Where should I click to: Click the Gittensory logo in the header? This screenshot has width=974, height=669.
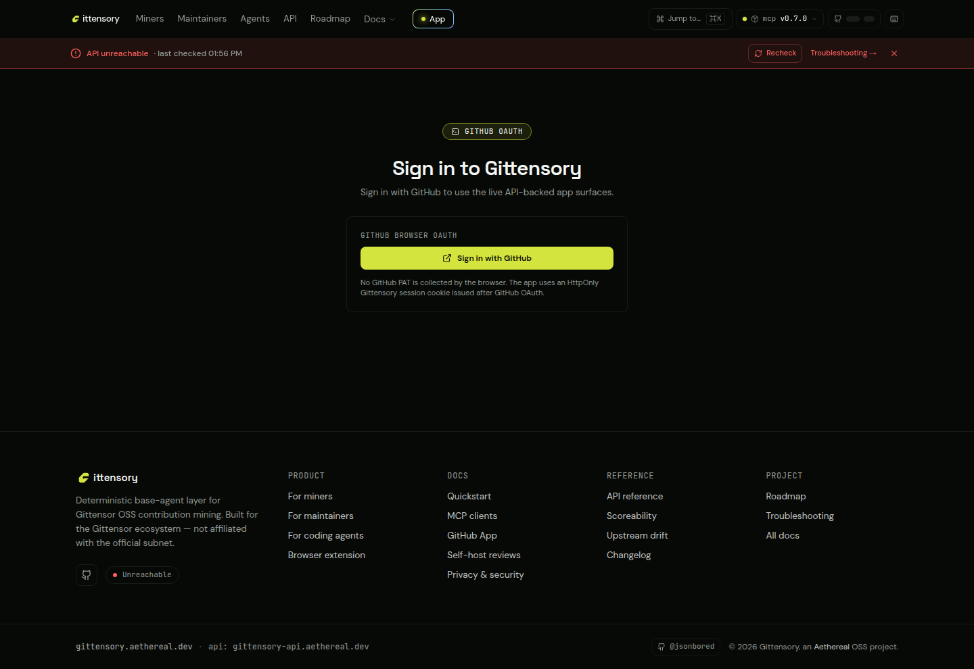(95, 19)
